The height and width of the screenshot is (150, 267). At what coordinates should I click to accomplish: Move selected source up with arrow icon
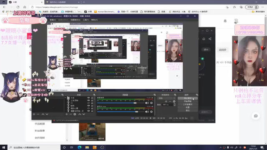tap(80, 114)
